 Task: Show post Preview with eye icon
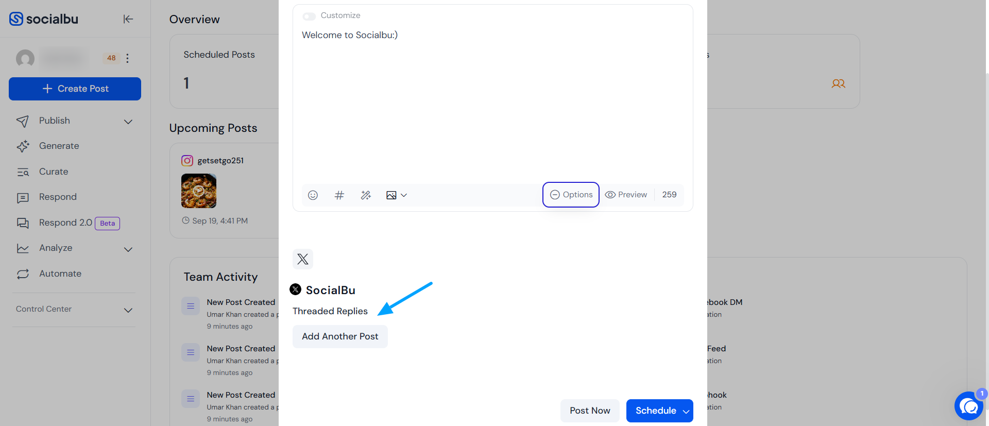pos(626,195)
